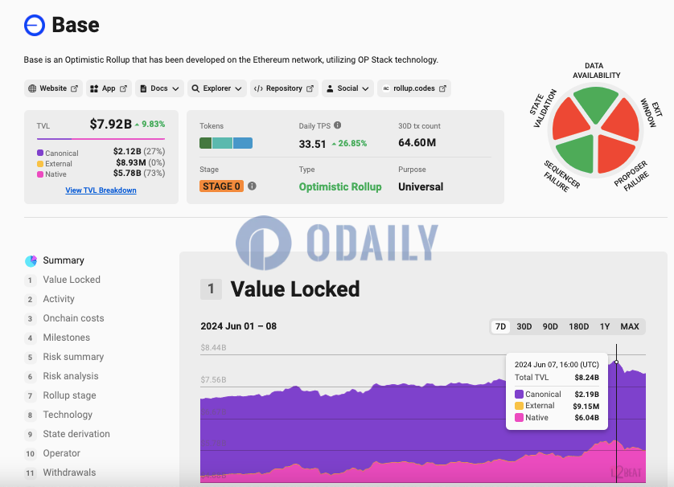Click the chart hover marker dot
This screenshot has height=487, width=674.
pyautogui.click(x=616, y=362)
